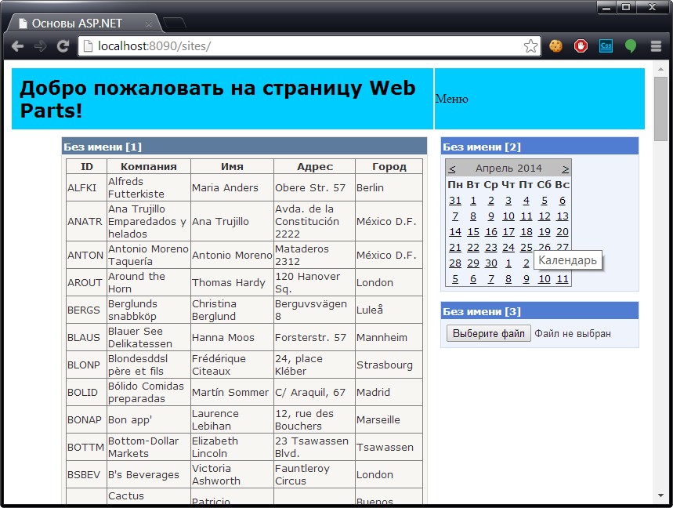Select calendar day 30

[x=491, y=263]
